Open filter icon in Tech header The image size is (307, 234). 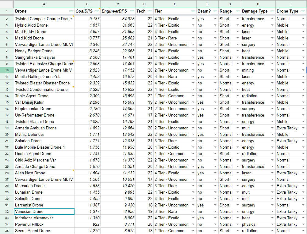pyautogui.click(x=150, y=11)
